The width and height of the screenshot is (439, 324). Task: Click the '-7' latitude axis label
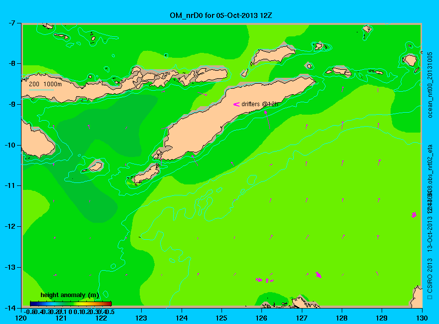(11, 23)
